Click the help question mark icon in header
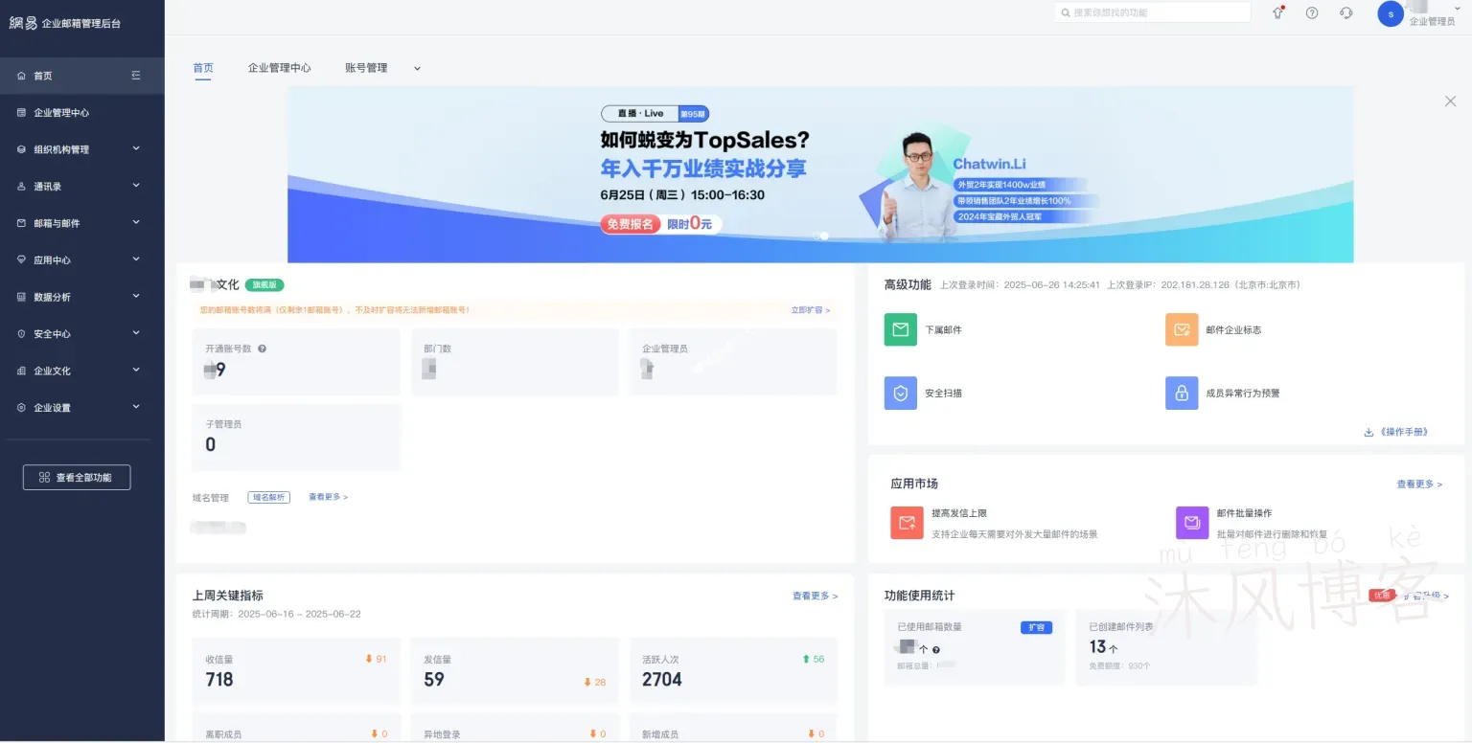Image resolution: width=1472 pixels, height=743 pixels. click(x=1312, y=13)
